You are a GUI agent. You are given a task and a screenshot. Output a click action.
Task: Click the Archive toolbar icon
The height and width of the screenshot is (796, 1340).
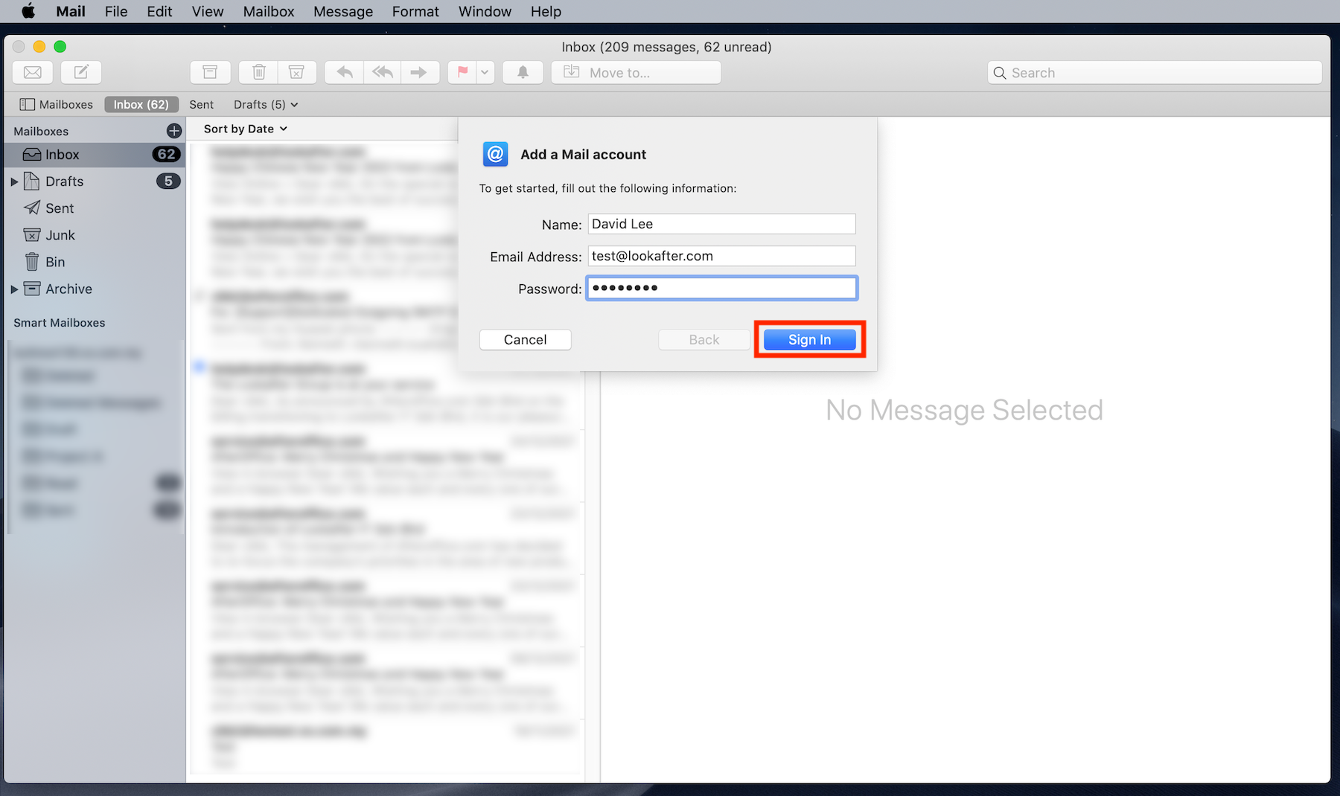pos(210,72)
